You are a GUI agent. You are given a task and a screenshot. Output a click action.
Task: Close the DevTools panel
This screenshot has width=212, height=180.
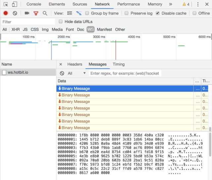207,4
